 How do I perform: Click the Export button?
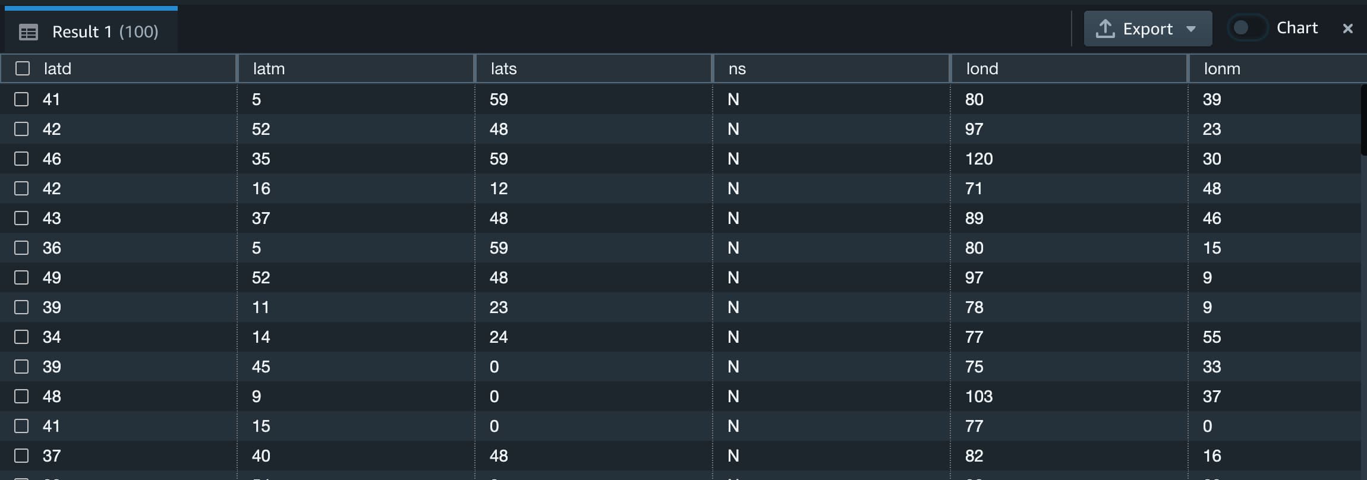(1147, 29)
